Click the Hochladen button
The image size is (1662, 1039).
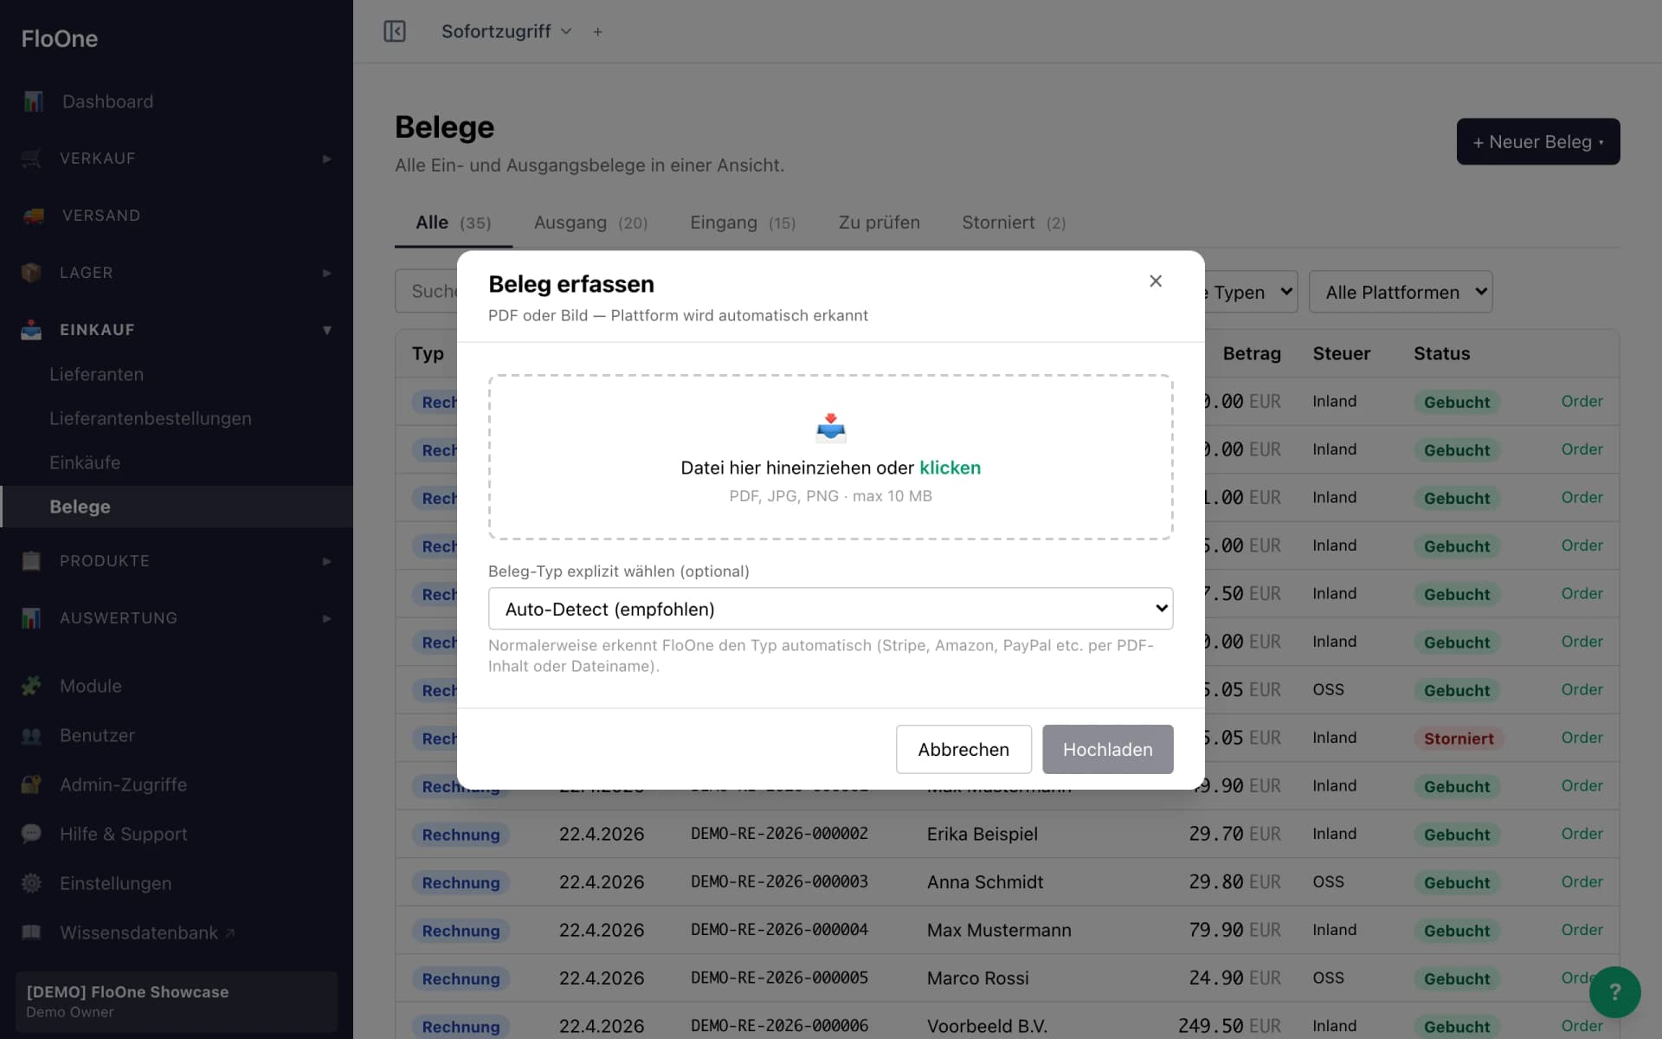point(1108,749)
